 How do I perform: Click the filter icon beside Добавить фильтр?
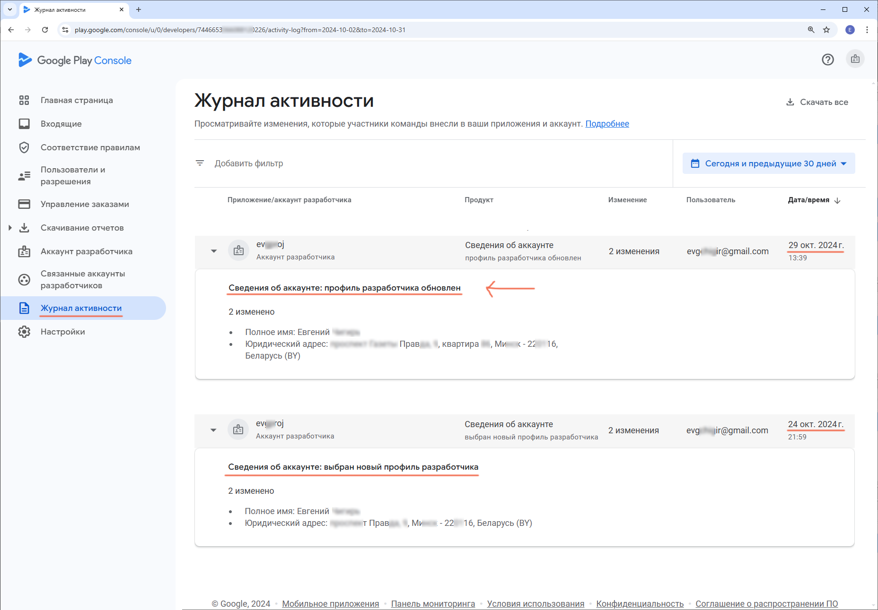[200, 163]
